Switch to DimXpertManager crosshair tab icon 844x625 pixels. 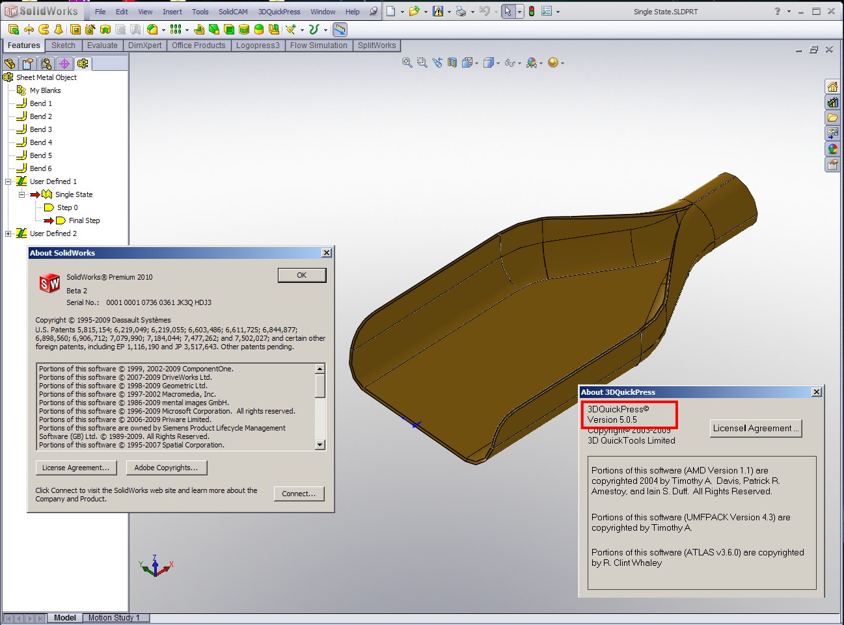[64, 63]
